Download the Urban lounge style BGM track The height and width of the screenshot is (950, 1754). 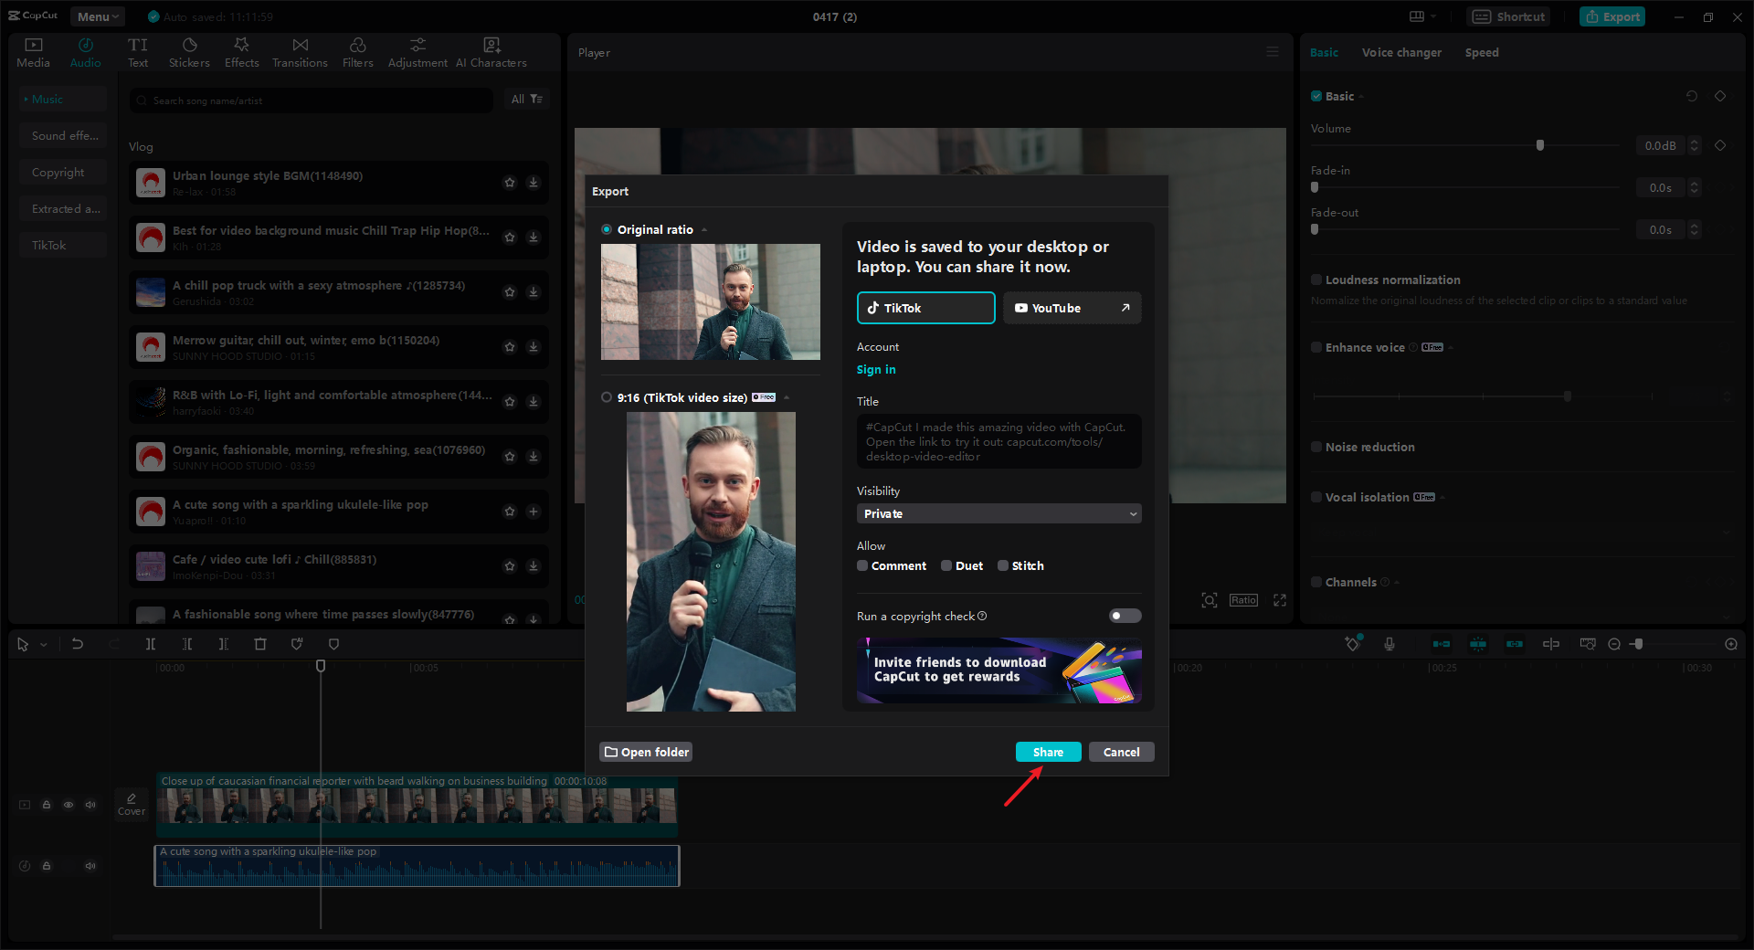point(534,183)
